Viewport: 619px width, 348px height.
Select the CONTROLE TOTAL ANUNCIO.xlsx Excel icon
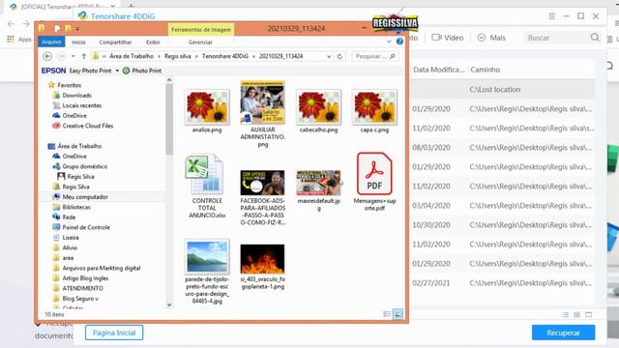(x=205, y=174)
